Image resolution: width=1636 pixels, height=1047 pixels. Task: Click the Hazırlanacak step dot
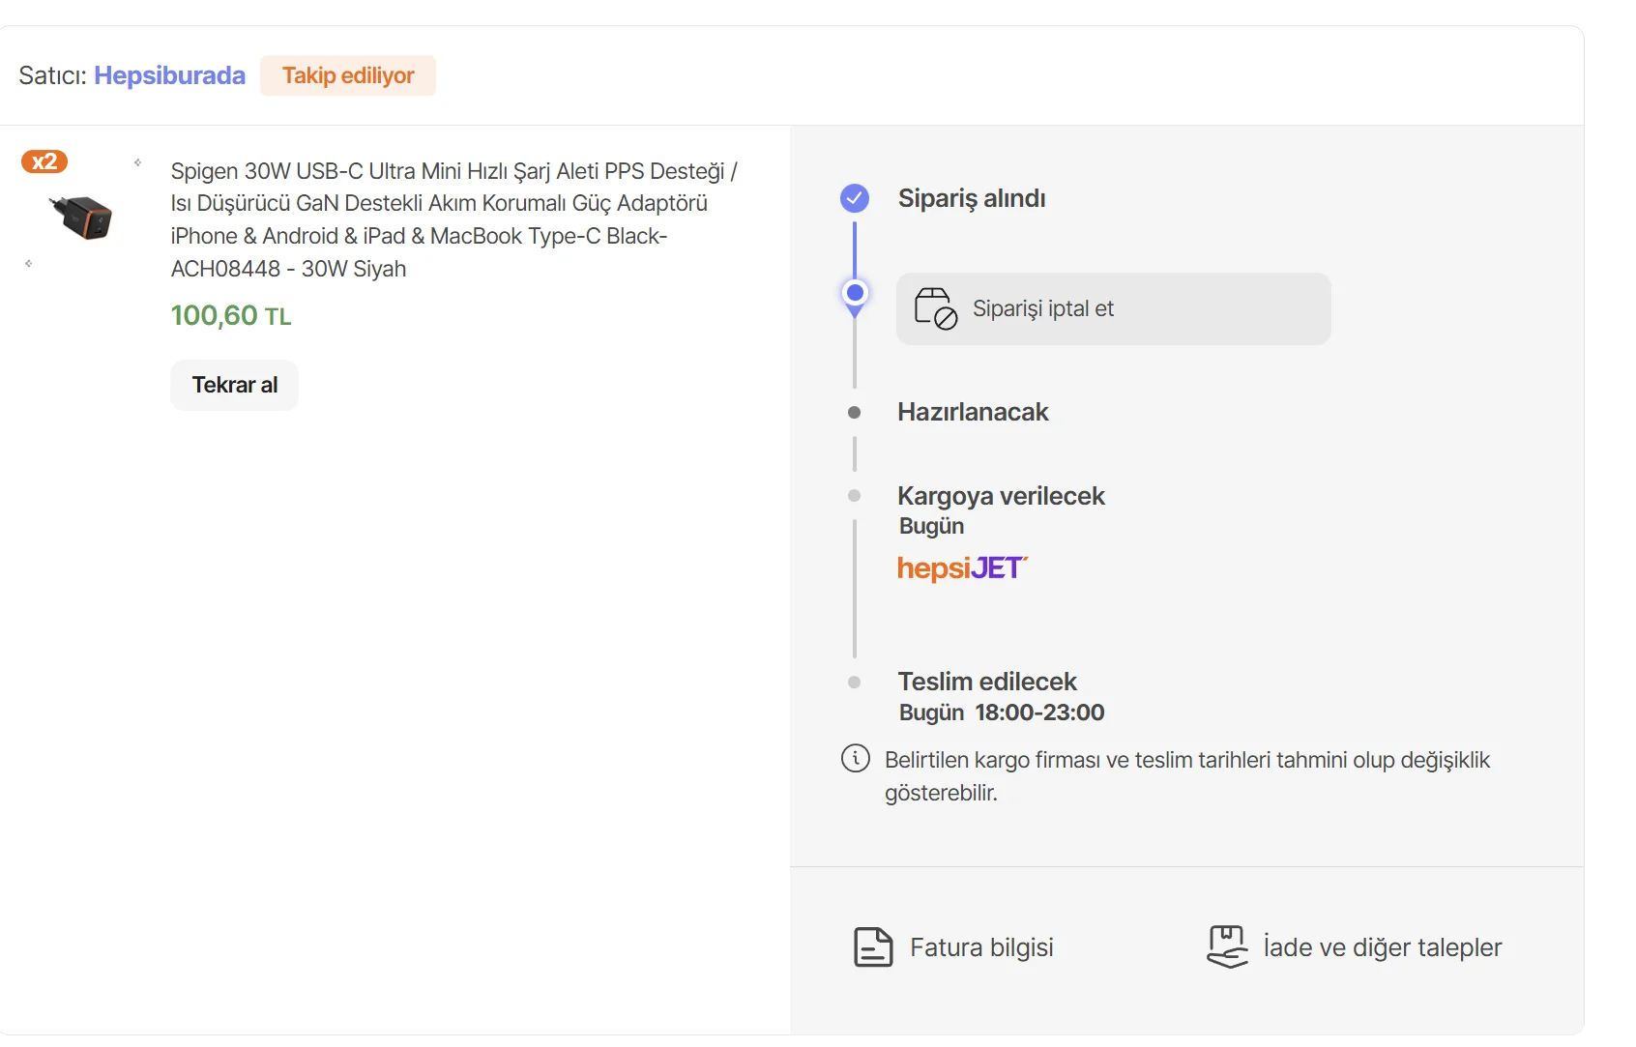[x=855, y=413]
